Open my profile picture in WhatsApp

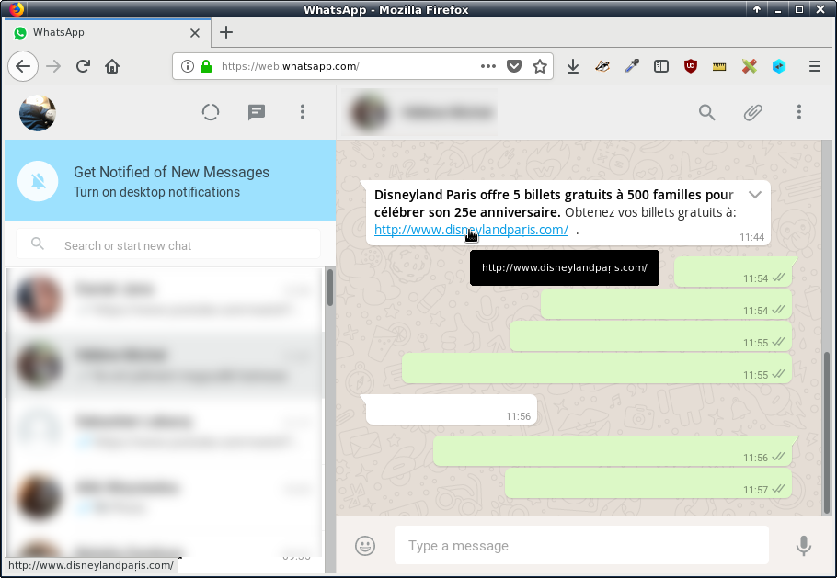pyautogui.click(x=38, y=113)
